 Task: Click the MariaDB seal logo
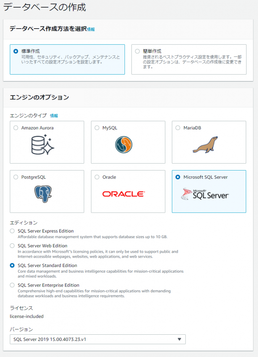click(x=205, y=145)
